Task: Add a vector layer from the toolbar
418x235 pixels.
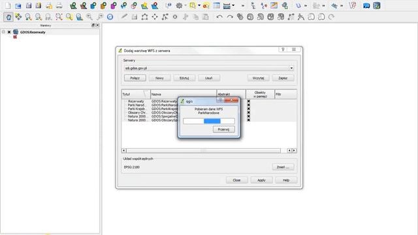Action: pyautogui.click(x=73, y=6)
